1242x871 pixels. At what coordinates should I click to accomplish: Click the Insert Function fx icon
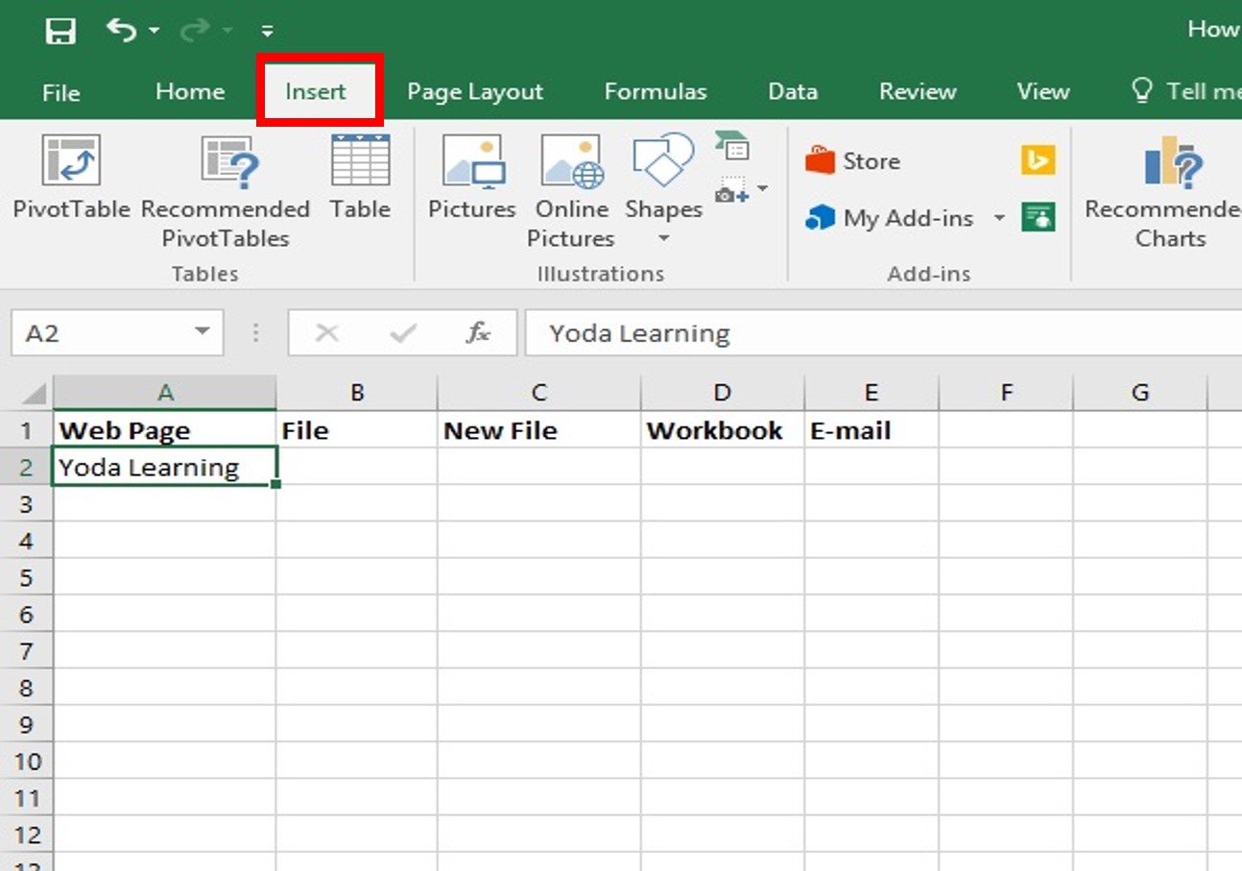[478, 333]
